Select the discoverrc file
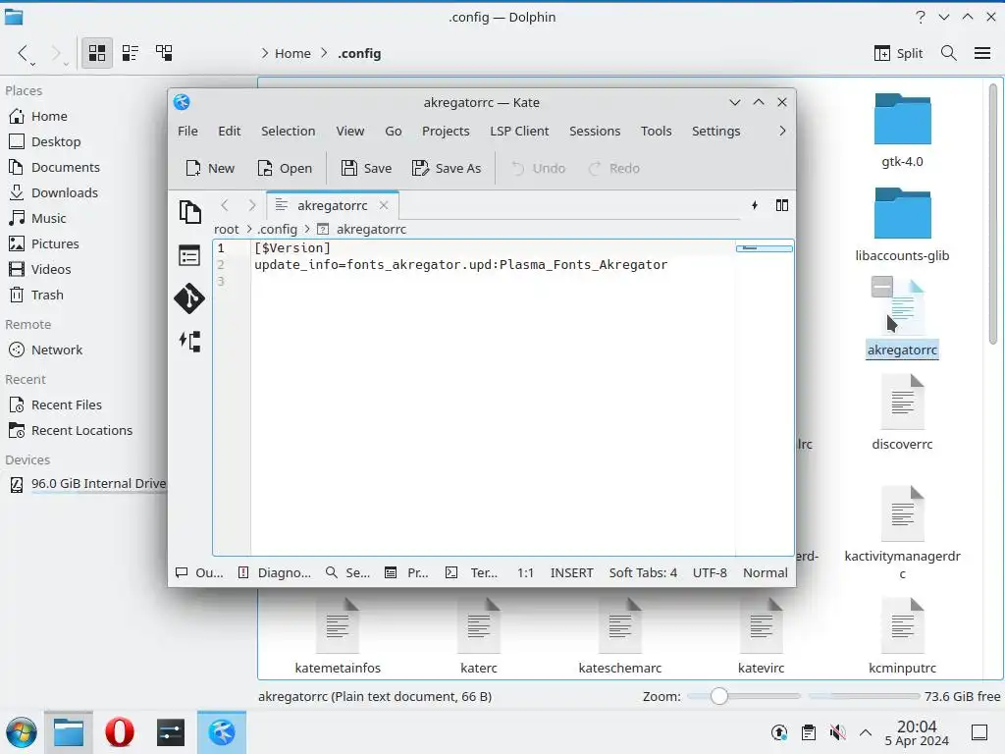 point(902,412)
